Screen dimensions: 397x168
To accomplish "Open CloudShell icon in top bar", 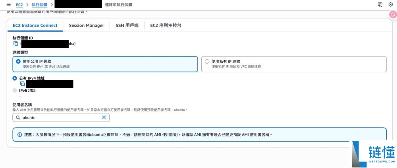I will [380, 4].
